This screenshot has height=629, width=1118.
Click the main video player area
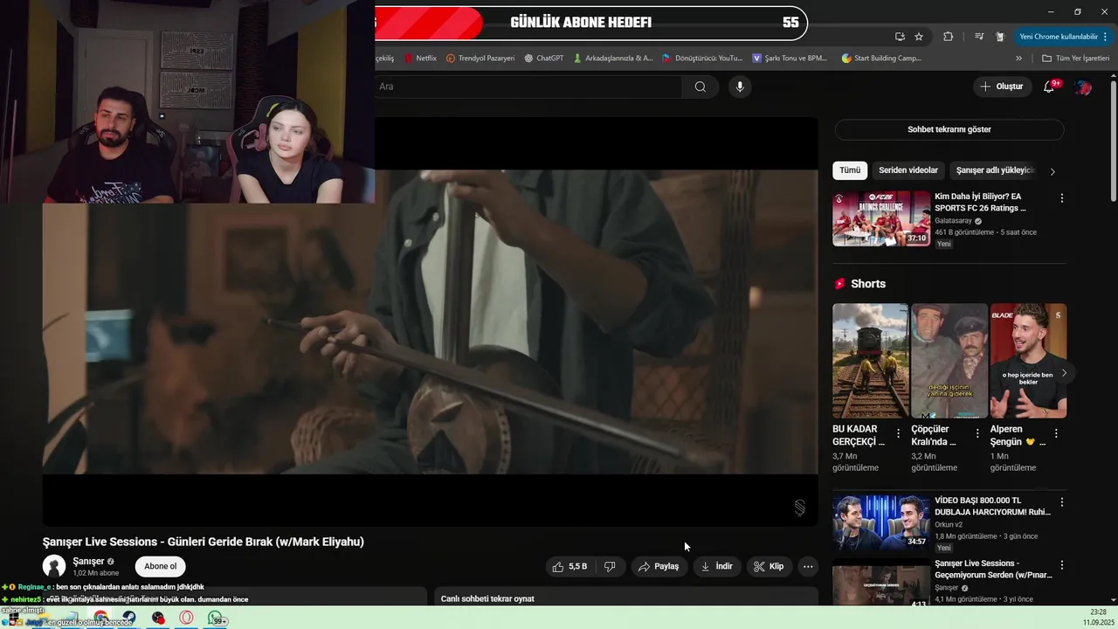[x=431, y=321]
